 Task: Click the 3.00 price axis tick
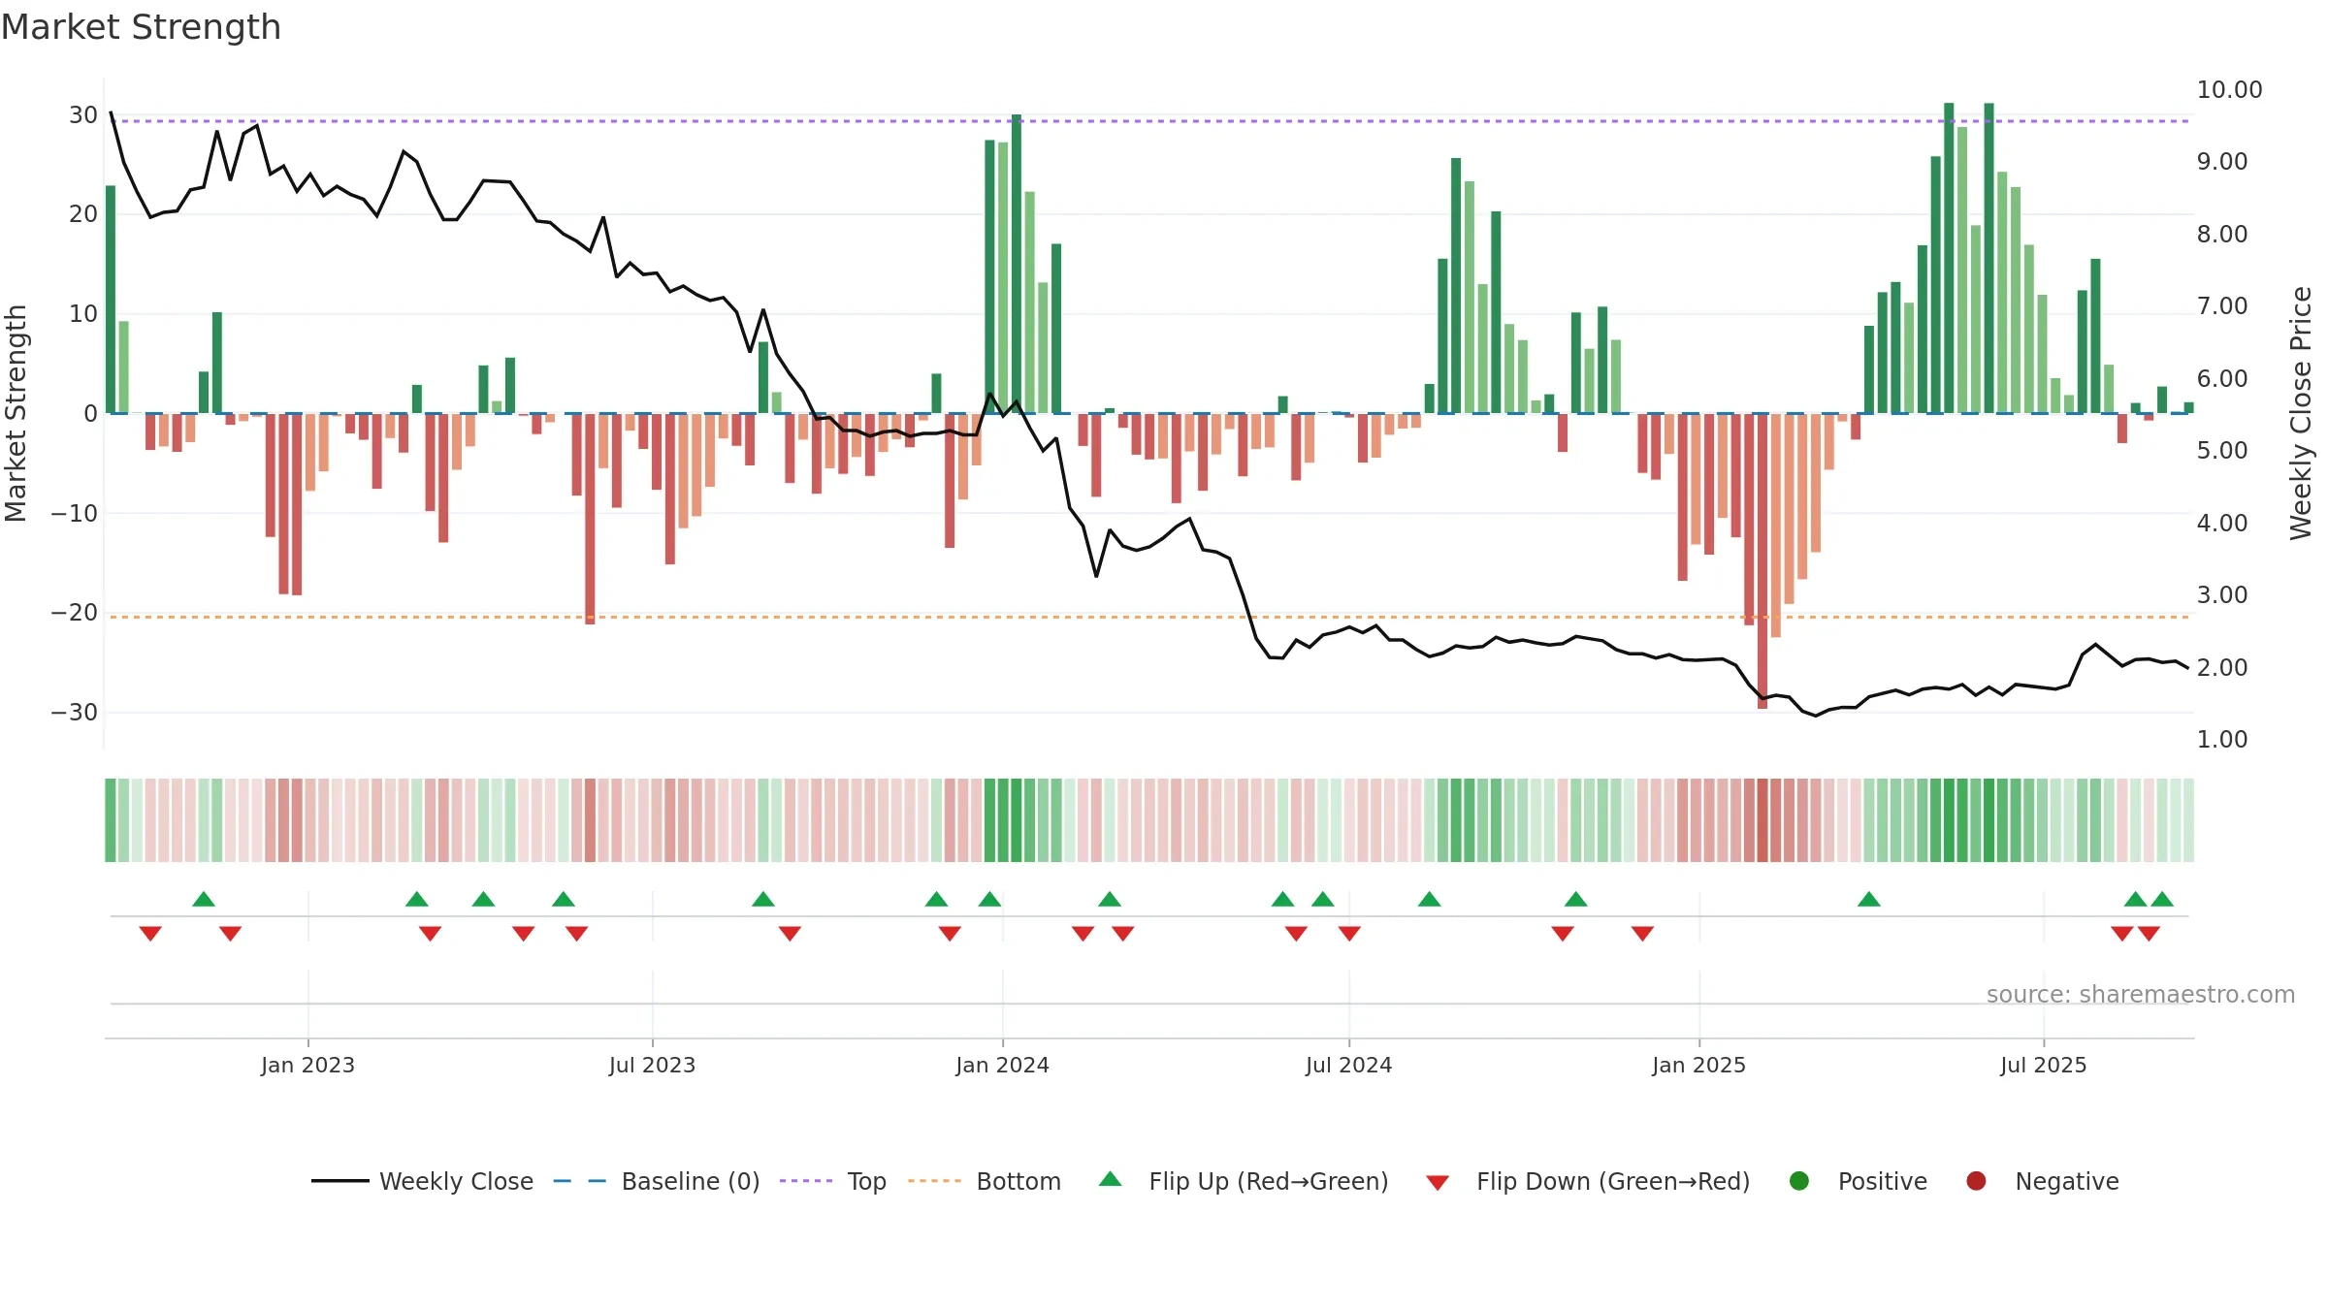[x=2222, y=594]
